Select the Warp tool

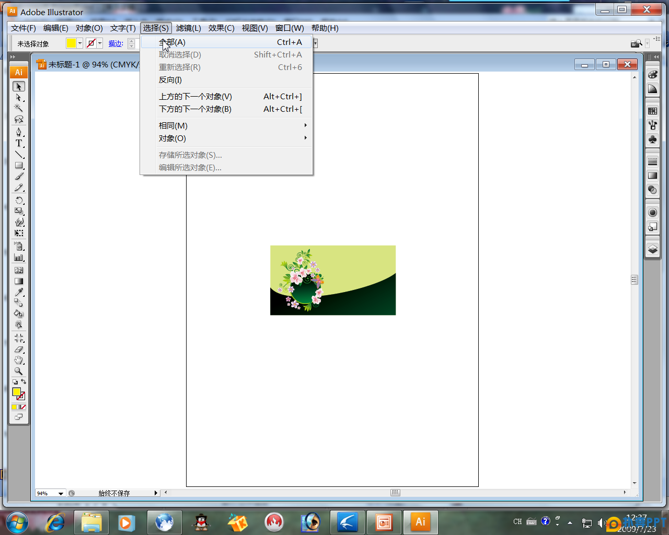click(x=19, y=222)
